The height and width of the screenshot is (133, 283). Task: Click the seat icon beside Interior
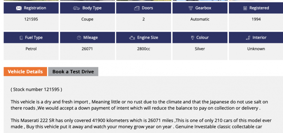(x=248, y=38)
